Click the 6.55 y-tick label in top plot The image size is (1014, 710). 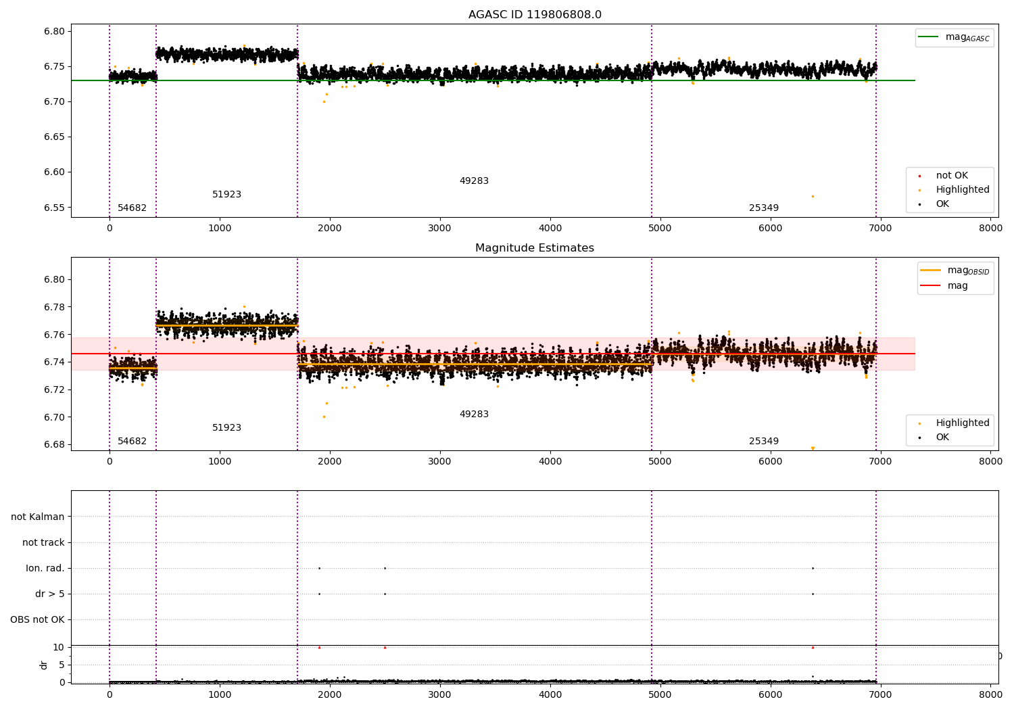[x=55, y=208]
